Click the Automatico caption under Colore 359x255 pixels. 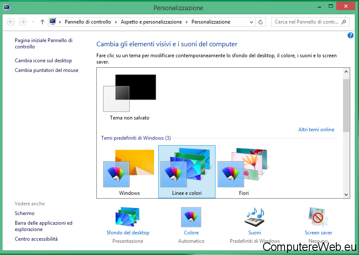pyautogui.click(x=191, y=241)
